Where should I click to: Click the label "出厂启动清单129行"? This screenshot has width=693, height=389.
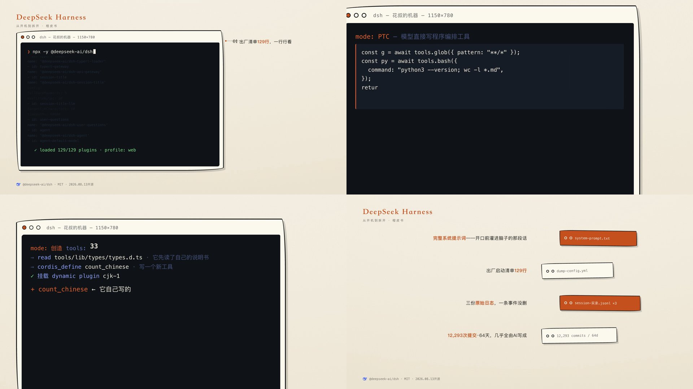[x=506, y=271]
